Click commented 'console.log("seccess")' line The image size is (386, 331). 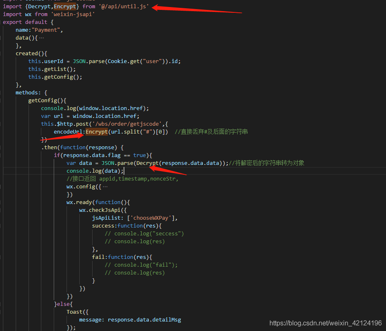(x=144, y=234)
